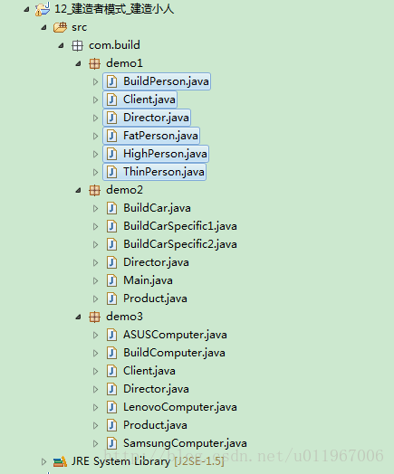Click the src source folder icon
The width and height of the screenshot is (394, 474).
click(x=60, y=27)
